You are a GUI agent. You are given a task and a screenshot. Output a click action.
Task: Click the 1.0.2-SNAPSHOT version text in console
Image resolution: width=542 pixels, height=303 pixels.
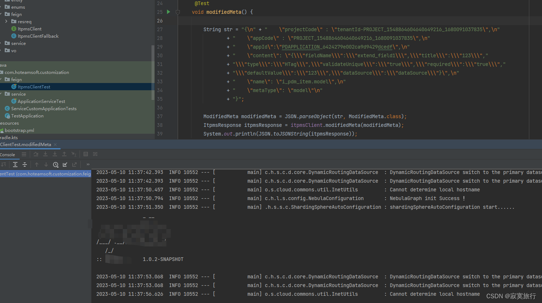click(163, 259)
